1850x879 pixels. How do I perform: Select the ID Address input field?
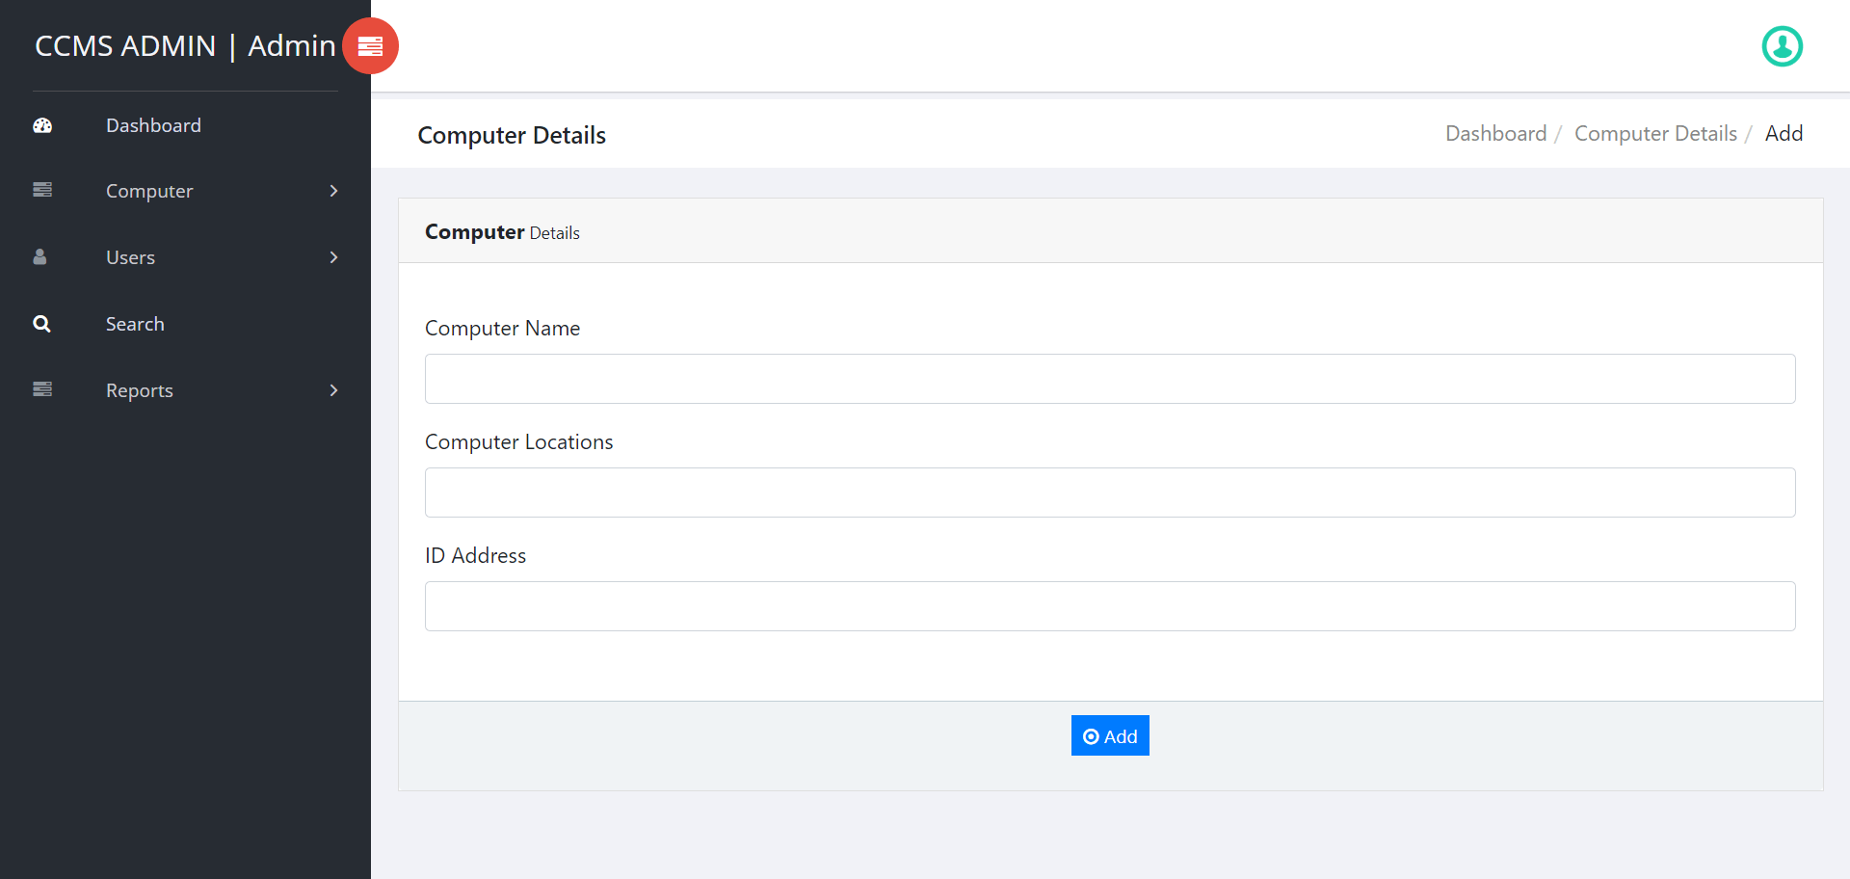[1110, 606]
